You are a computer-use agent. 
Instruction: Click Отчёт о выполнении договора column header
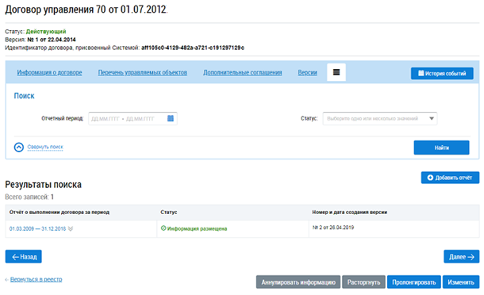pyautogui.click(x=60, y=213)
